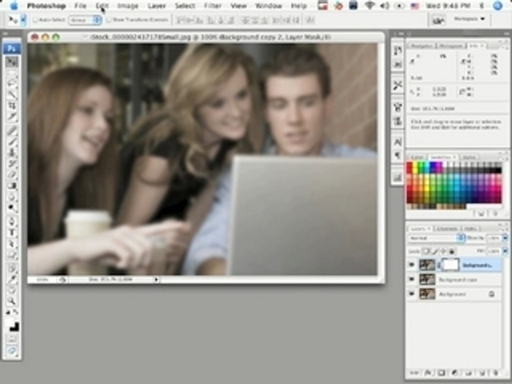Open the Filter menu
The height and width of the screenshot is (384, 512).
pos(213,5)
